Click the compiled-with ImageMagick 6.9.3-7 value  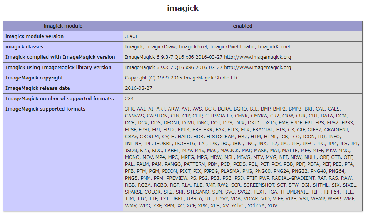208,57
